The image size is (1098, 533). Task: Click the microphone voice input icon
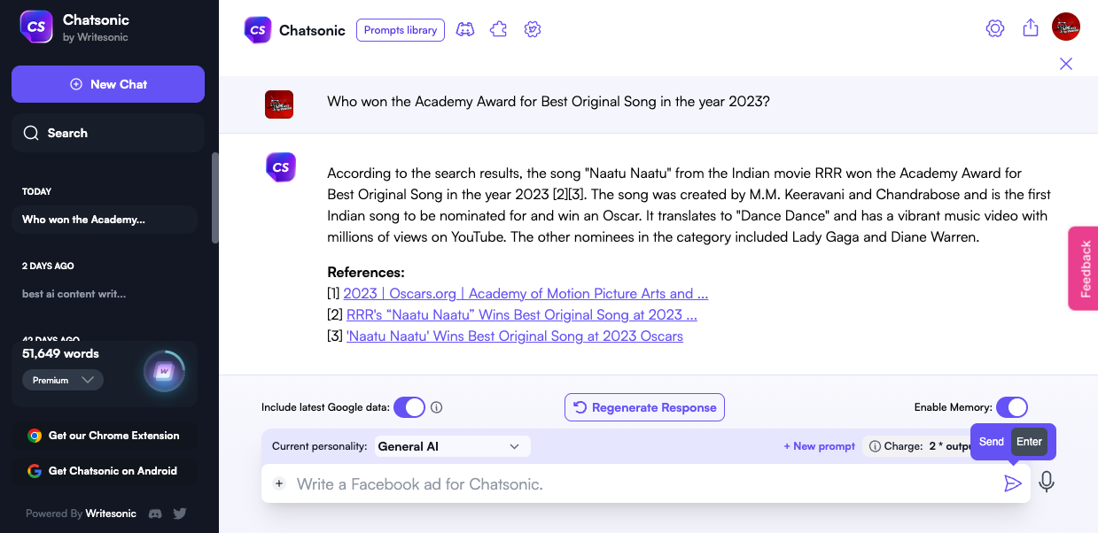point(1047,483)
